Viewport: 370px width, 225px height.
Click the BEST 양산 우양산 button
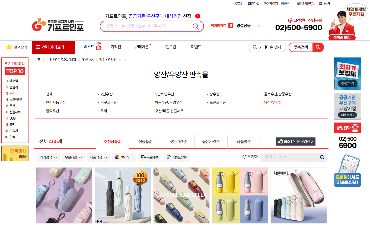tap(296, 141)
